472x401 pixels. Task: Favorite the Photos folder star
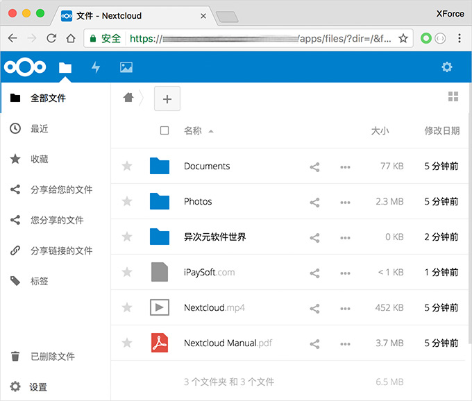pos(127,201)
